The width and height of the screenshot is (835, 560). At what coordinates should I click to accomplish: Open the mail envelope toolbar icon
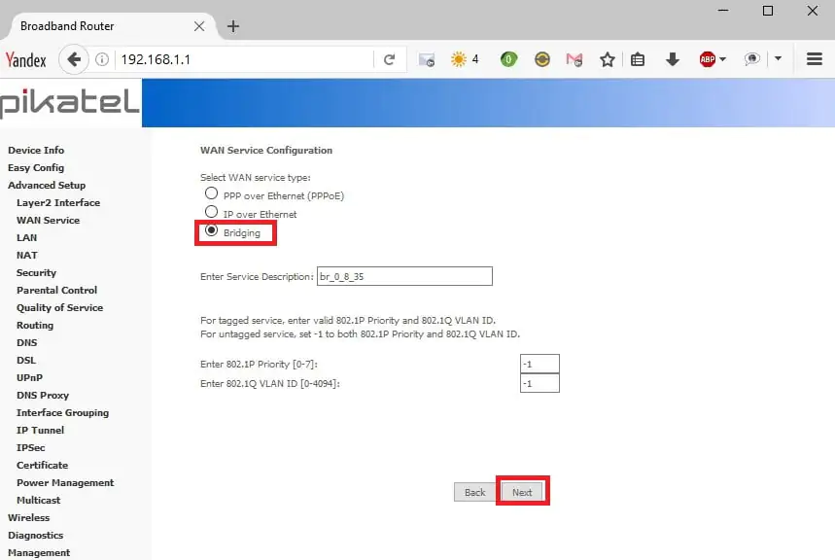[x=427, y=59]
